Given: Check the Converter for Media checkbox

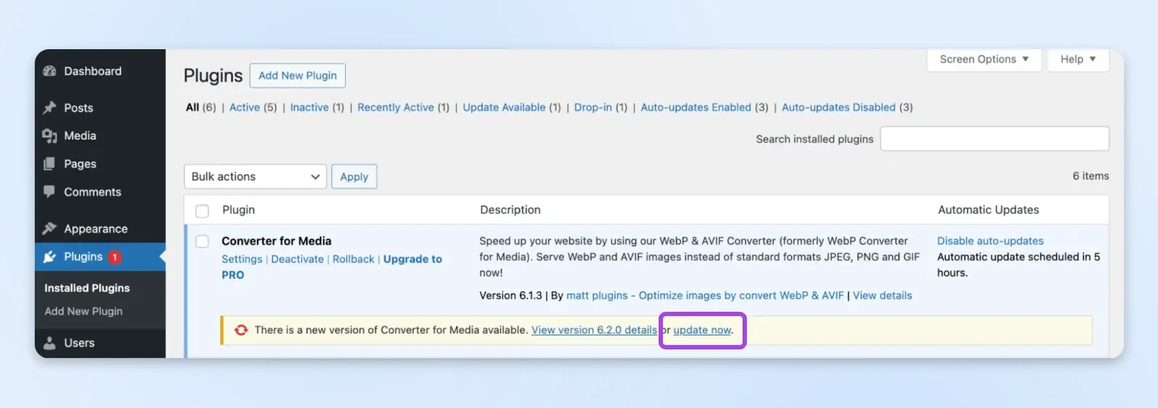Looking at the screenshot, I should click(x=203, y=242).
